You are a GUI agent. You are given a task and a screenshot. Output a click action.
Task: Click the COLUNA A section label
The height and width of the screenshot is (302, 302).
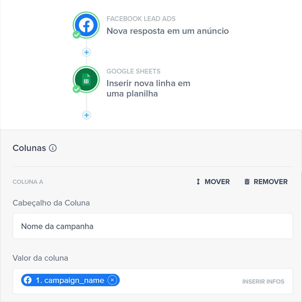(x=28, y=182)
